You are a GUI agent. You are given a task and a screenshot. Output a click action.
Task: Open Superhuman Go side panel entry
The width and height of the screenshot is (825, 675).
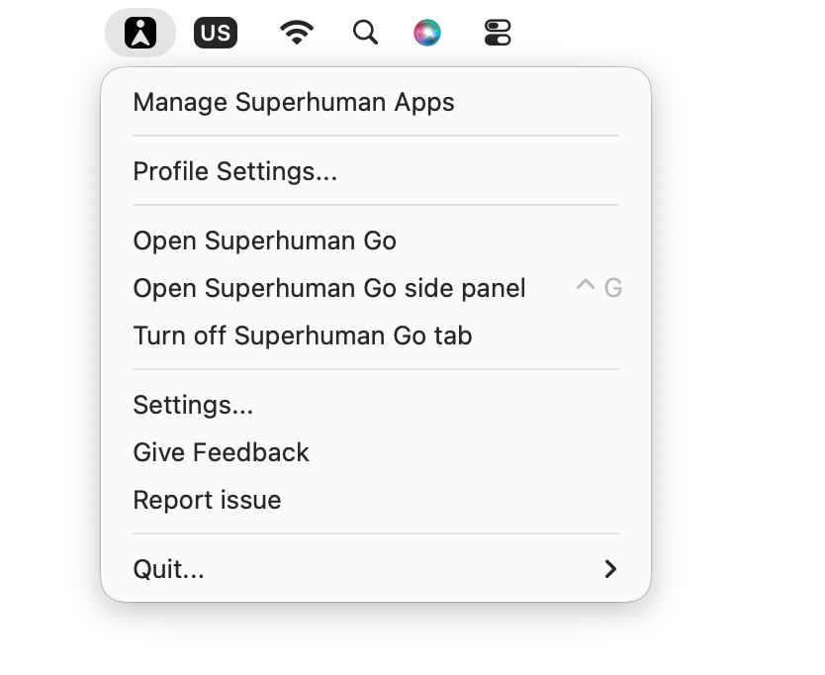click(376, 288)
